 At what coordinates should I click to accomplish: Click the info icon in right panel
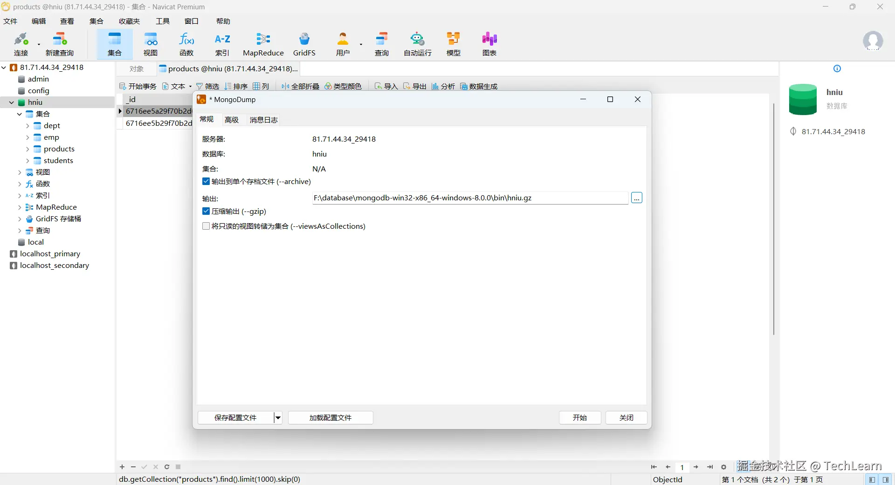coord(837,69)
